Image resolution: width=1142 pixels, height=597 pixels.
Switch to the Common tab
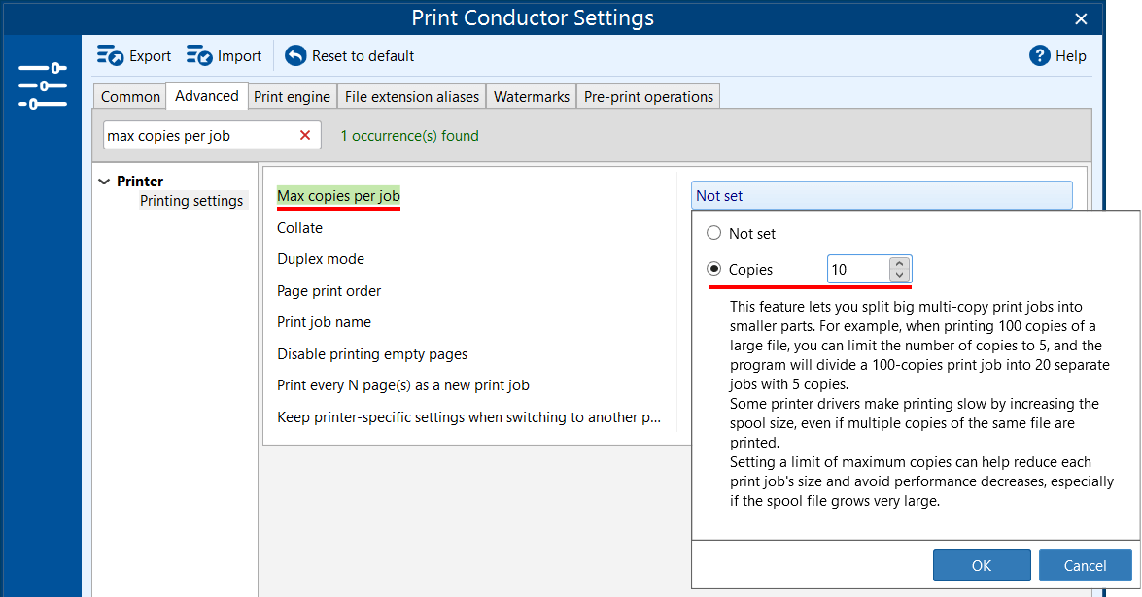click(130, 97)
